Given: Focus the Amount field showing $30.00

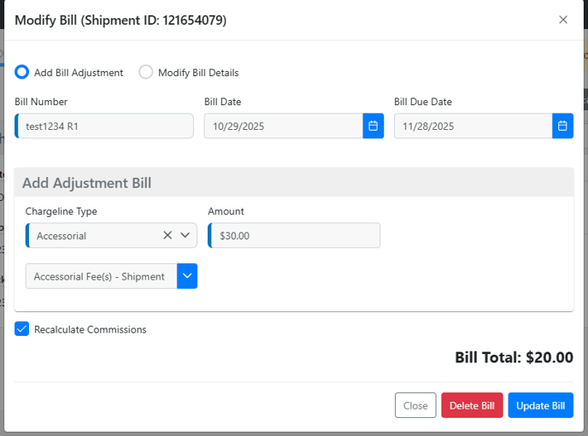Looking at the screenshot, I should pos(295,236).
